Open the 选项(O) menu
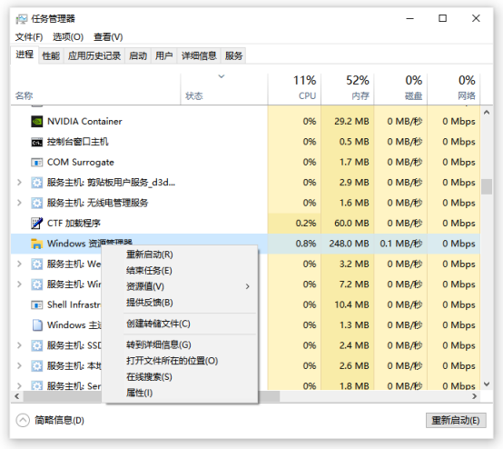This screenshot has width=503, height=449. pos(68,37)
